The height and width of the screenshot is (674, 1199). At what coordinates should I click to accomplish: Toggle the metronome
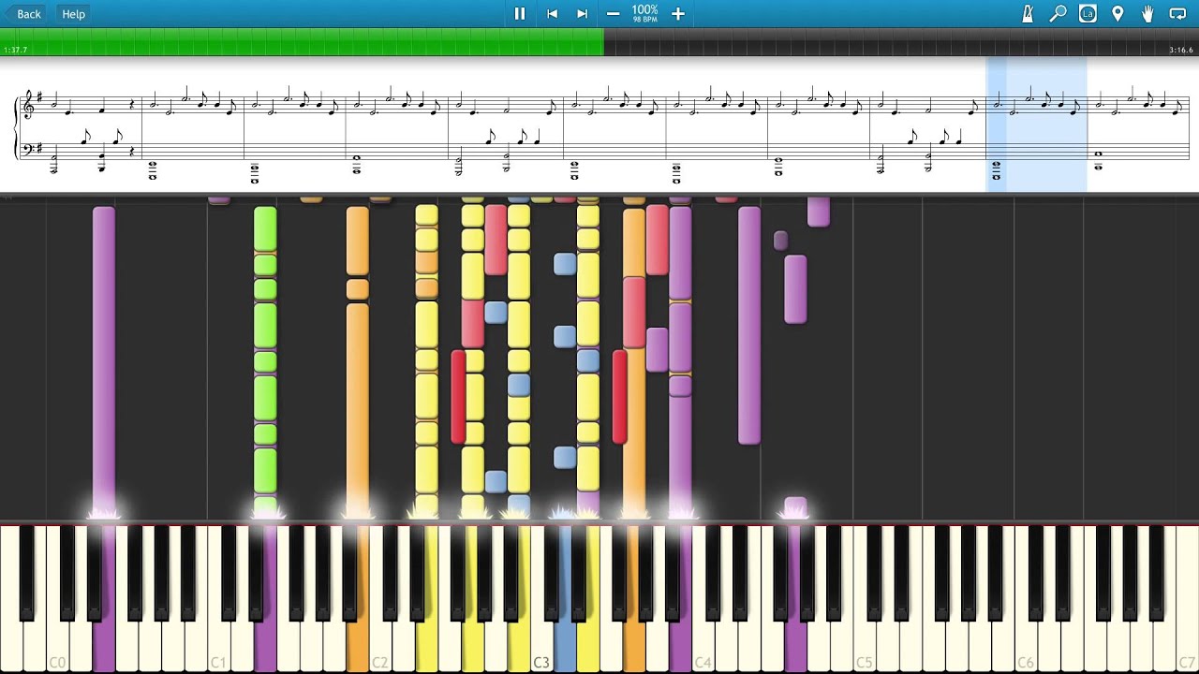[1028, 14]
